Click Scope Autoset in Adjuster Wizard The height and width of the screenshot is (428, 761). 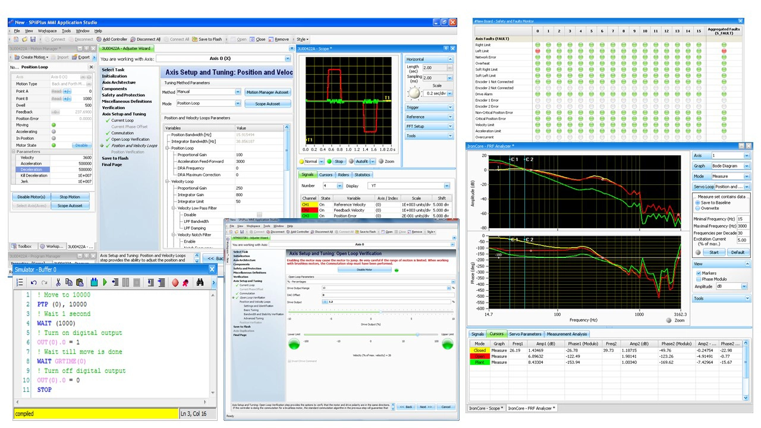(268, 103)
